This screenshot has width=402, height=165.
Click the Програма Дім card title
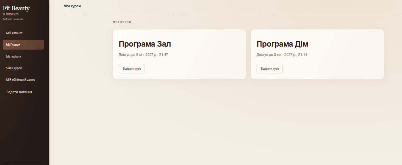click(282, 44)
